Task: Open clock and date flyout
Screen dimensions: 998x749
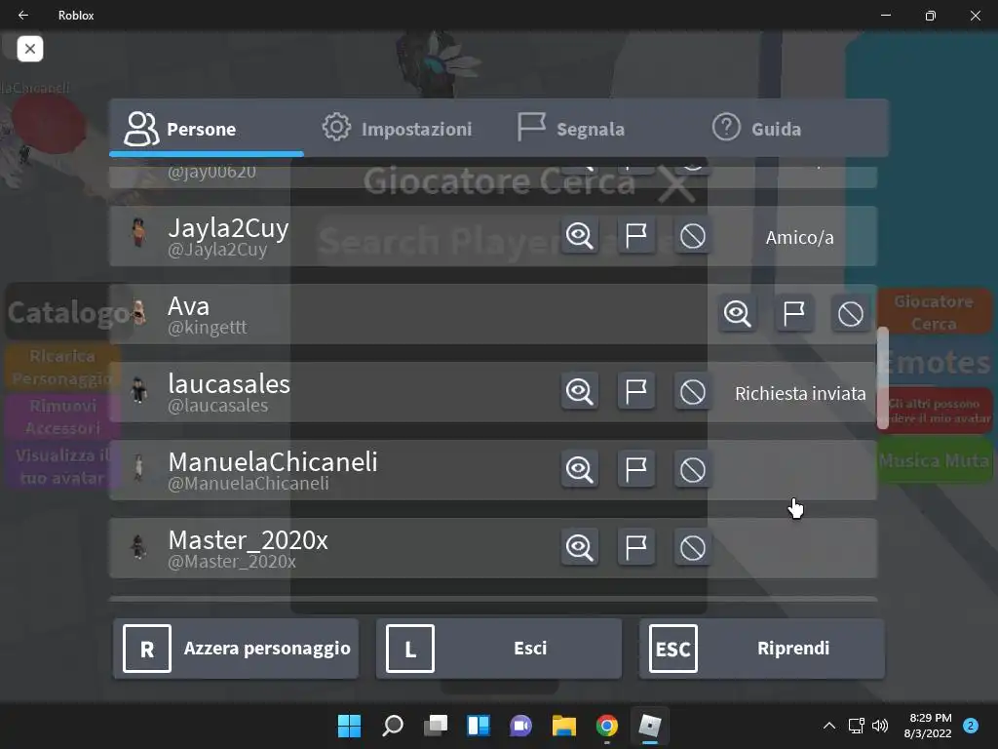Action: point(928,726)
